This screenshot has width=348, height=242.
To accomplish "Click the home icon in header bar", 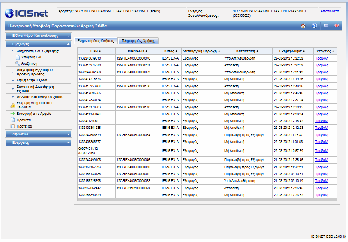I will (x=303, y=26).
